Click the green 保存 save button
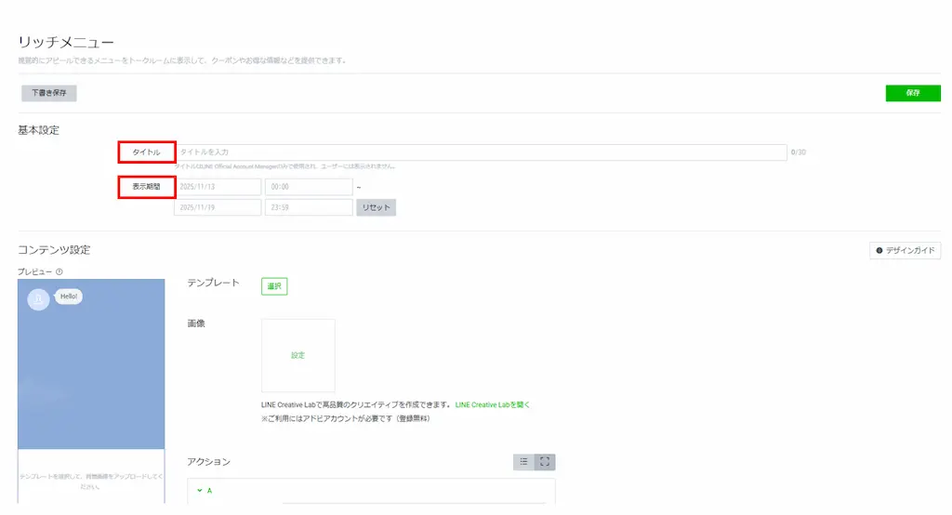 912,93
